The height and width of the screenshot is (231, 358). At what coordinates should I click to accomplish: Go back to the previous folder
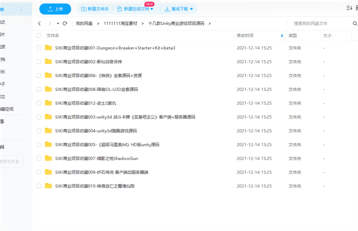pos(39,24)
